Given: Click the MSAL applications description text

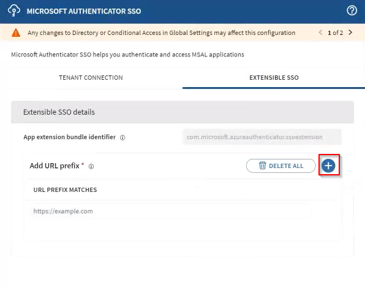Looking at the screenshot, I should click(127, 55).
